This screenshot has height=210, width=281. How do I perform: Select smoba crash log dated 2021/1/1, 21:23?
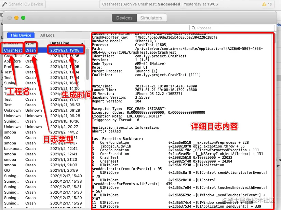[x=44, y=159]
